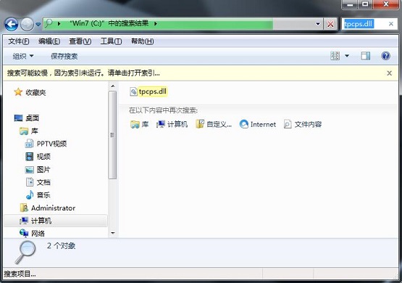Click the favorites star icon
Image resolution: width=402 pixels, height=283 pixels.
(18, 92)
